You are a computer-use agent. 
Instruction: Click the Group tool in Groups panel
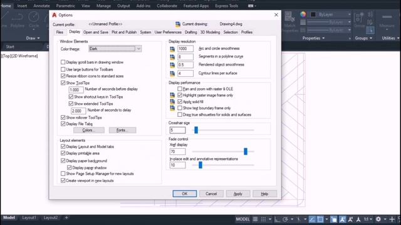359,20
